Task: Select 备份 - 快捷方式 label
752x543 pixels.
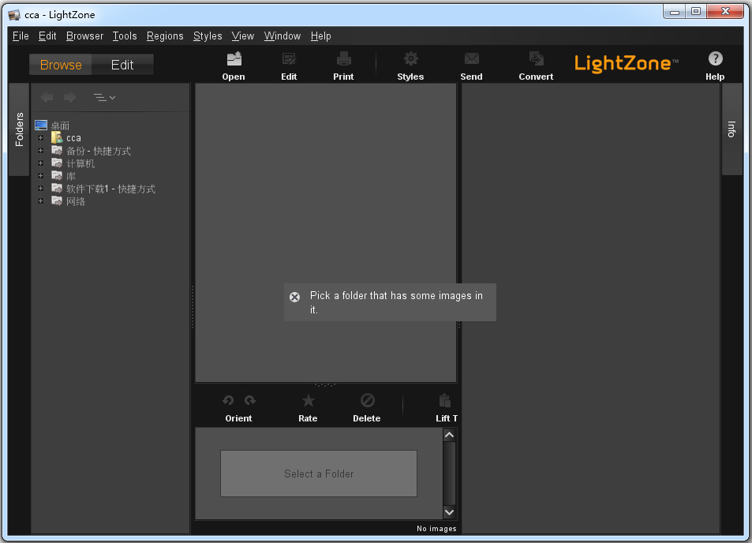Action: tap(99, 151)
